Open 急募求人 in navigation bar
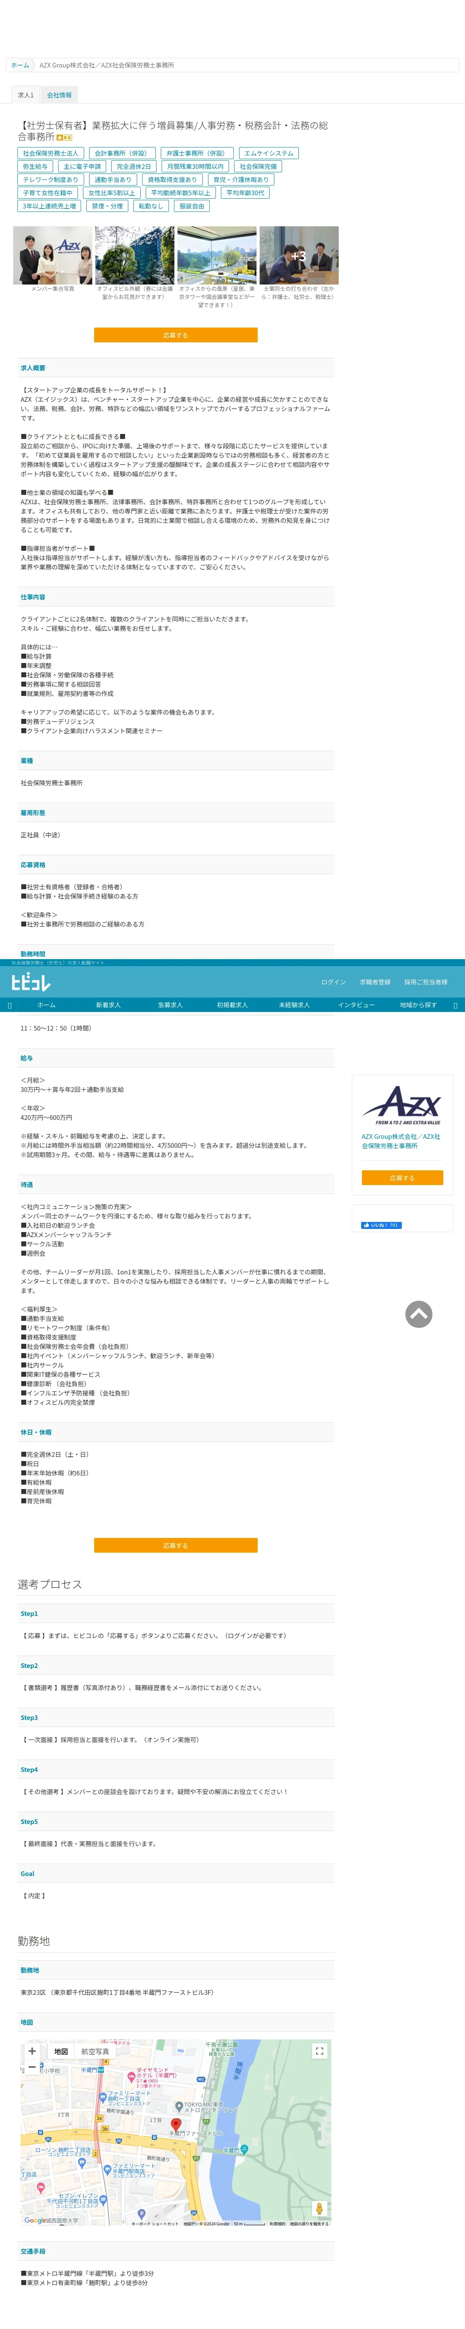Viewport: 465px width, 2329px height. tap(170, 1005)
